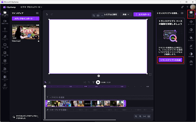Skip forward five seconds
The height and width of the screenshot is (122, 196).
93,82
